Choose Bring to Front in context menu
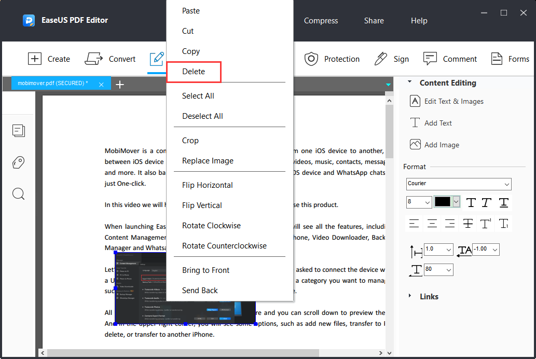Screen dimensions: 536x359 pyautogui.click(x=230, y=270)
